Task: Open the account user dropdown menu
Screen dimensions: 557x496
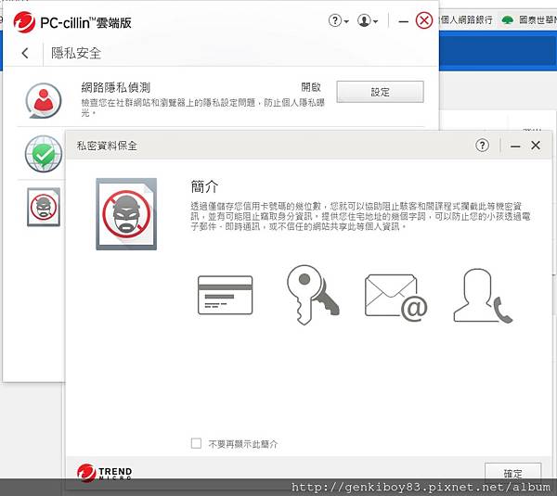Action: click(368, 20)
